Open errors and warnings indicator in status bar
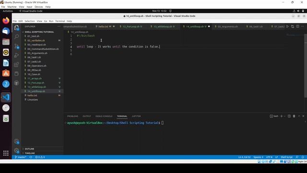This screenshot has width=307, height=173. 40,157
